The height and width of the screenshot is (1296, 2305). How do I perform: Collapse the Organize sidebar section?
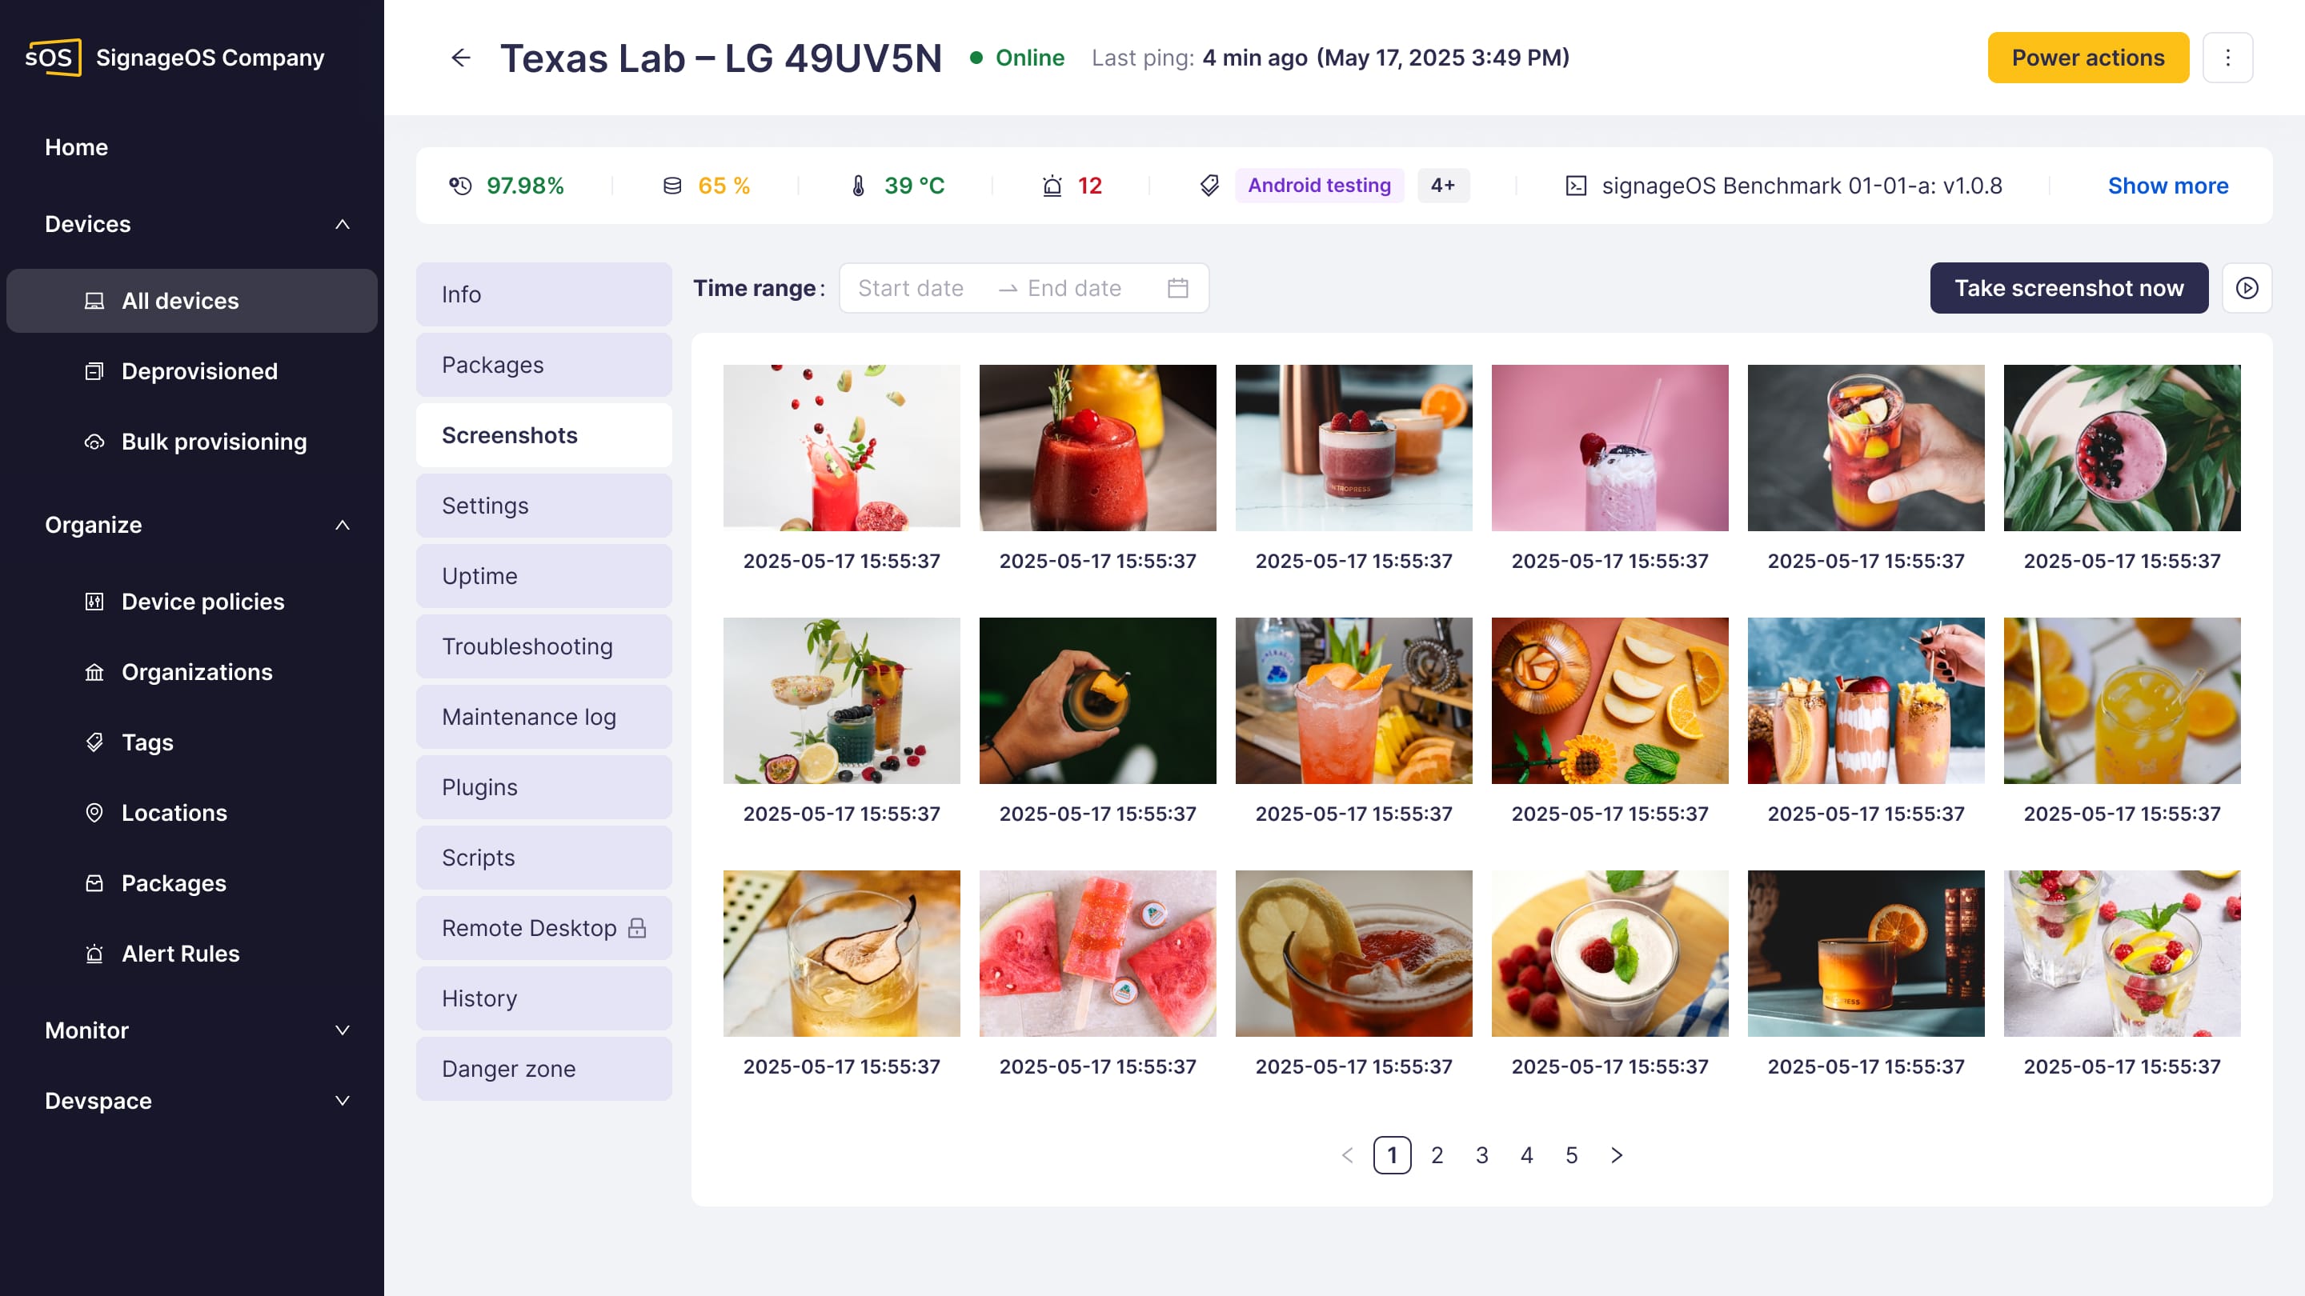coord(342,525)
